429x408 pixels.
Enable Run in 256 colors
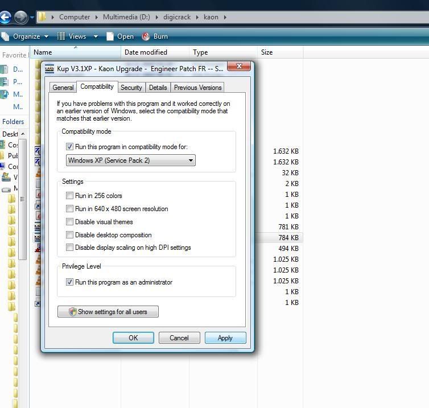pyautogui.click(x=70, y=196)
